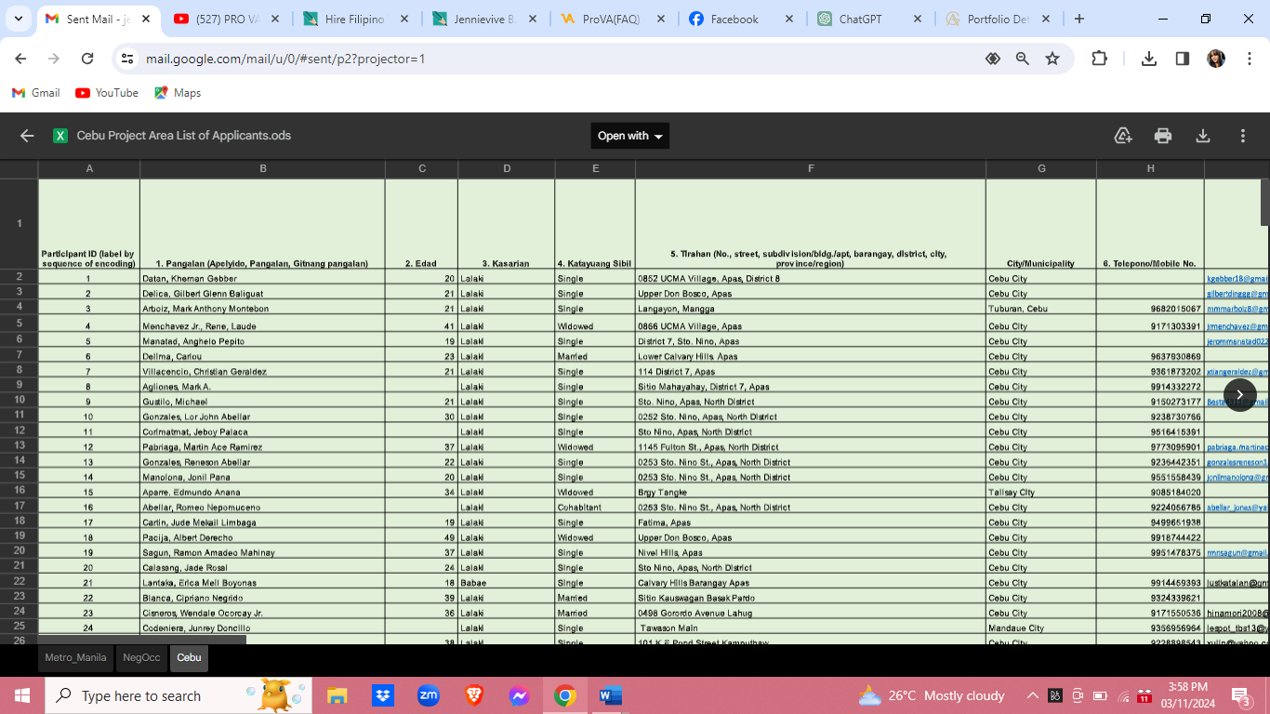Open the Chrome side panel
This screenshot has height=714, width=1270.
pyautogui.click(x=1183, y=59)
